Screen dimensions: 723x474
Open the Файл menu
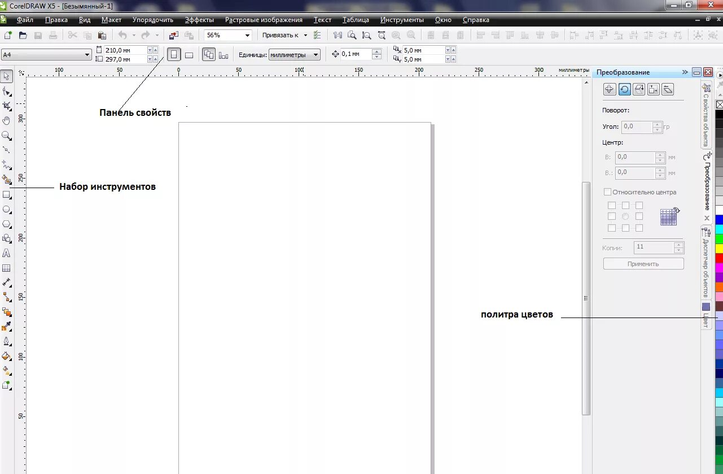pos(25,20)
